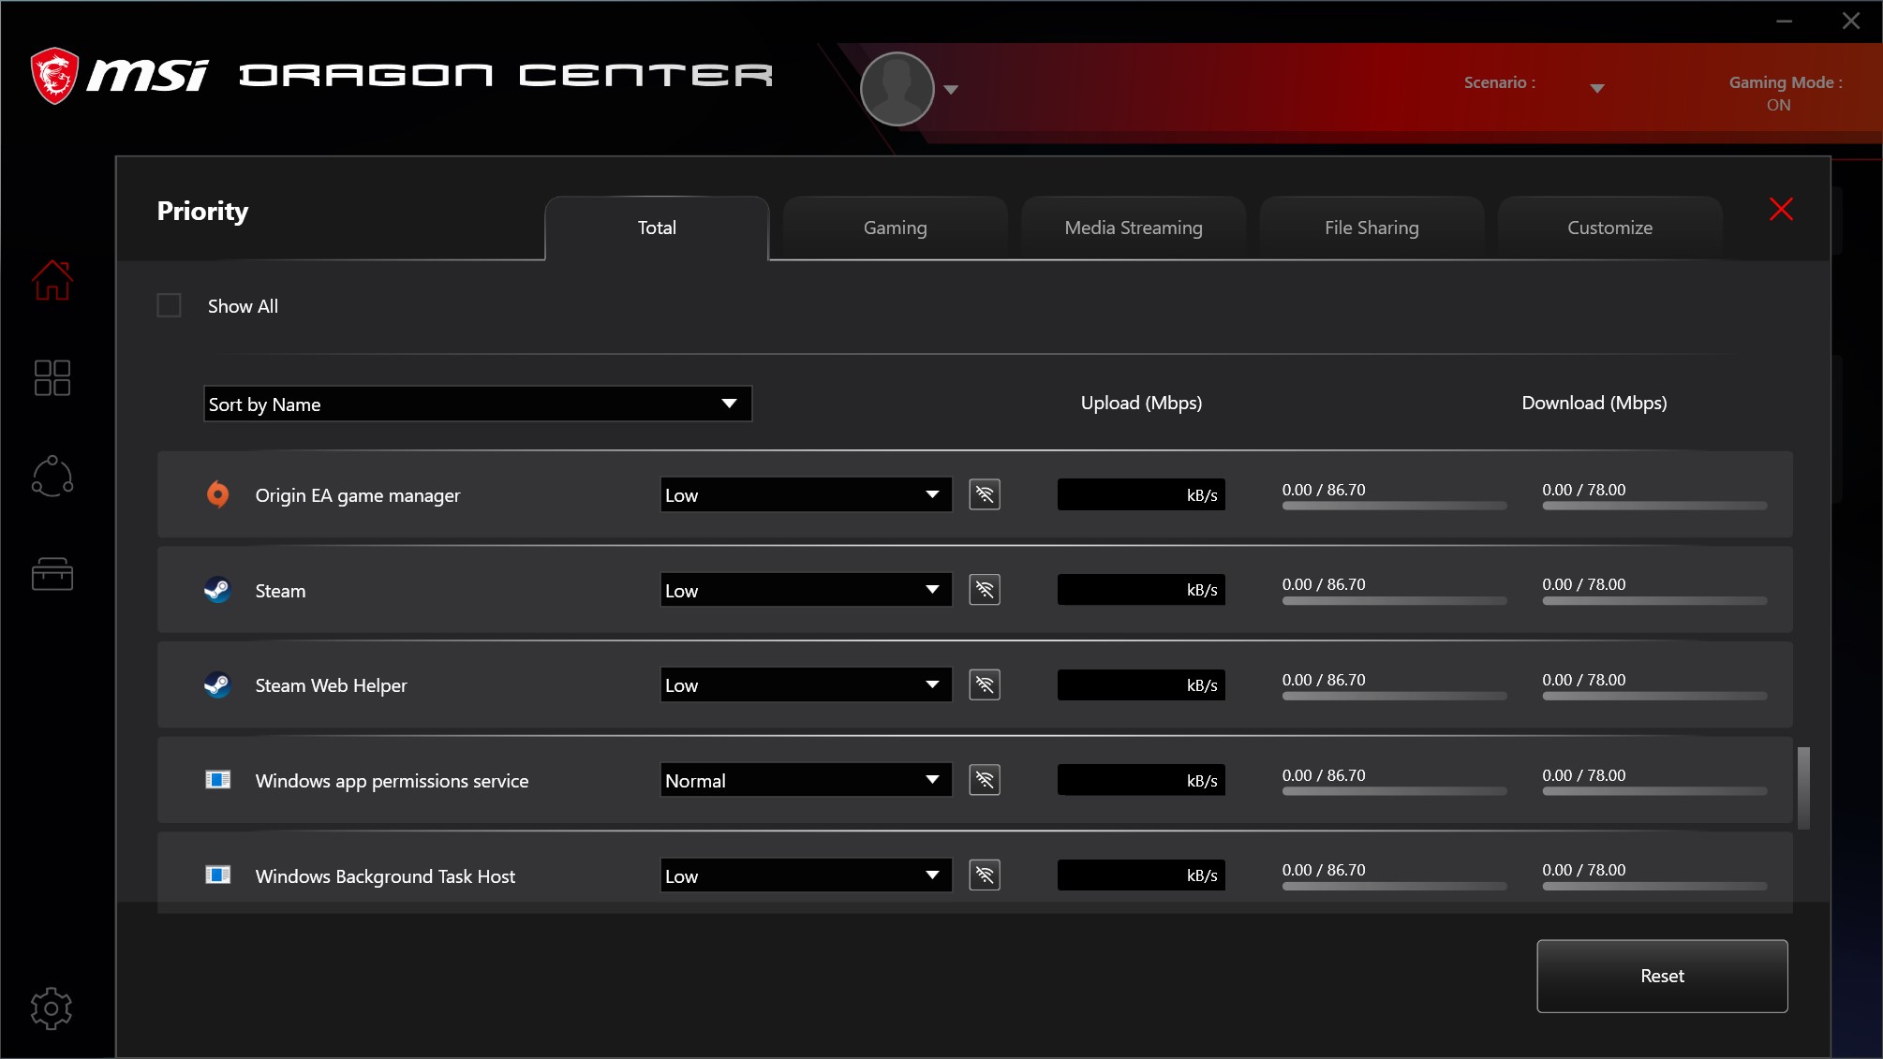The width and height of the screenshot is (1883, 1059).
Task: Click the Upload (Mbps) column header
Action: [1141, 403]
